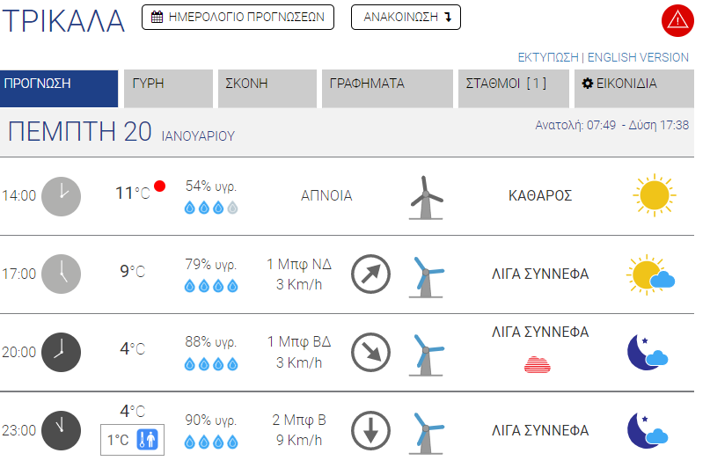The image size is (710, 468).
Task: Click the wind turbine icon at 14:00
Action: tap(427, 196)
